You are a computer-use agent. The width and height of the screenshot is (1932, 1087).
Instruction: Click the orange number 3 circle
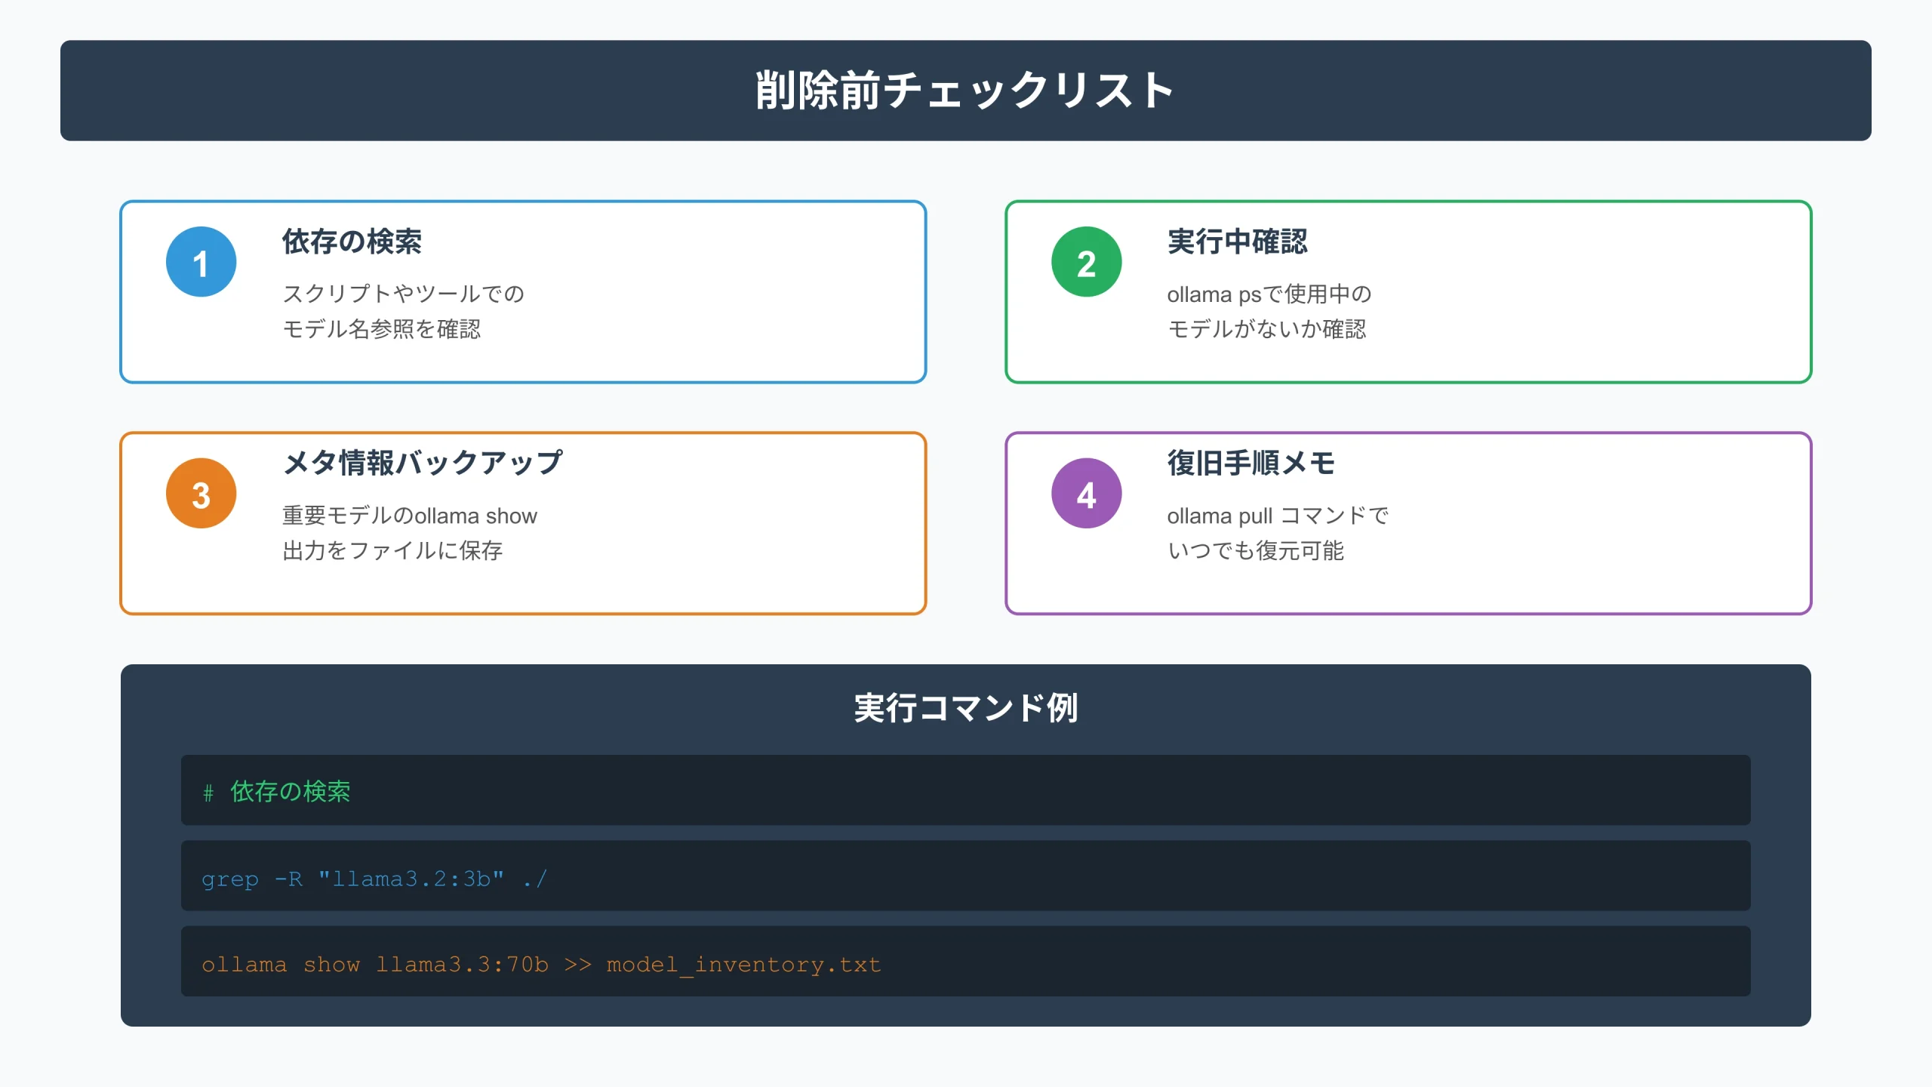(x=201, y=494)
